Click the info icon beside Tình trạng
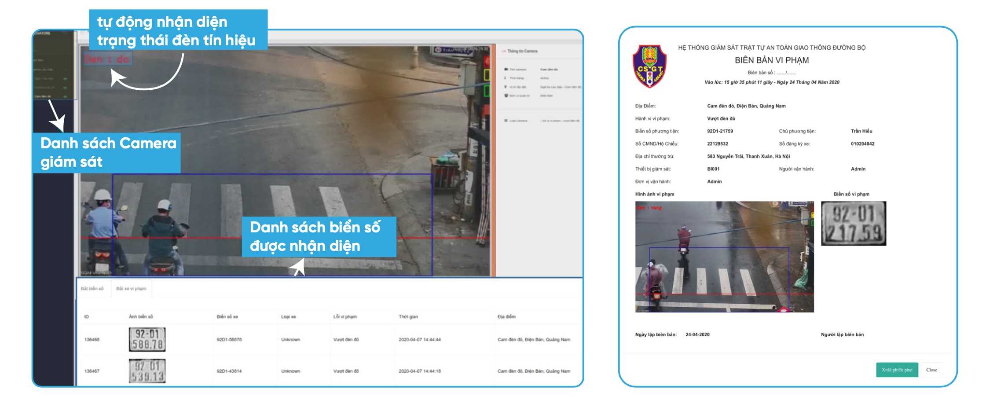This screenshot has height=397, width=982. pos(506,78)
